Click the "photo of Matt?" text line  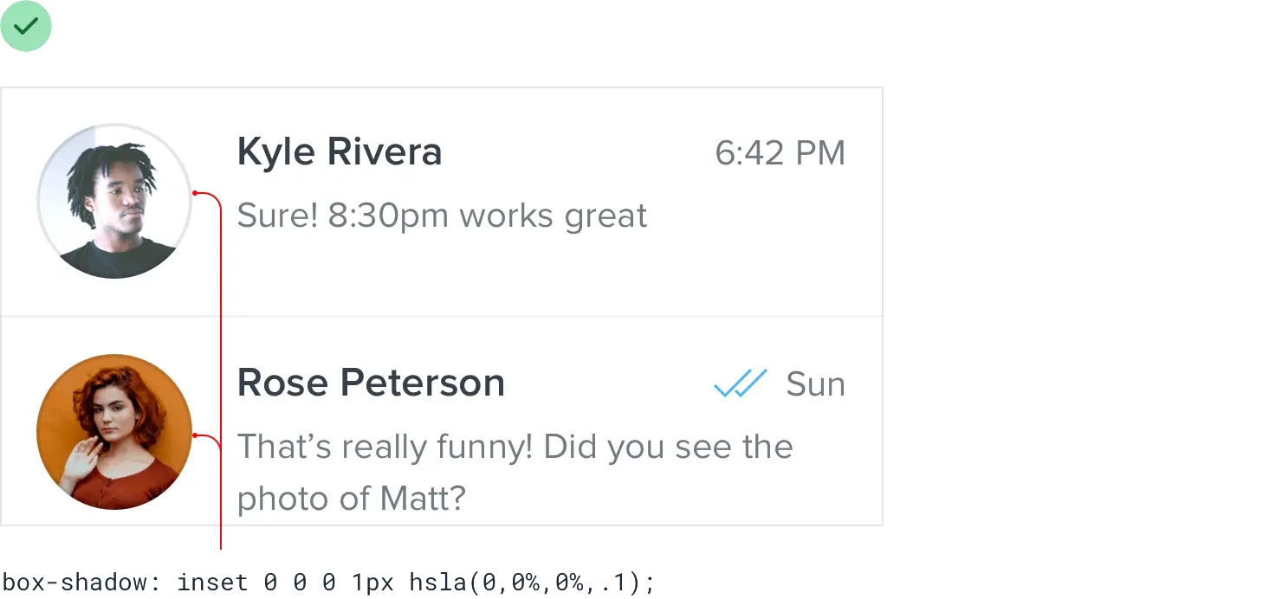[x=352, y=498]
